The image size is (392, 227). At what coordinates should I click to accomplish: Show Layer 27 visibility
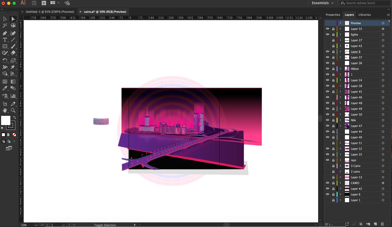[x=327, y=40]
